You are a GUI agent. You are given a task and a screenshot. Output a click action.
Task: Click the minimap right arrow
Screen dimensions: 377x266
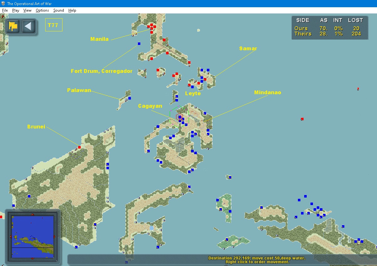(x=54, y=236)
